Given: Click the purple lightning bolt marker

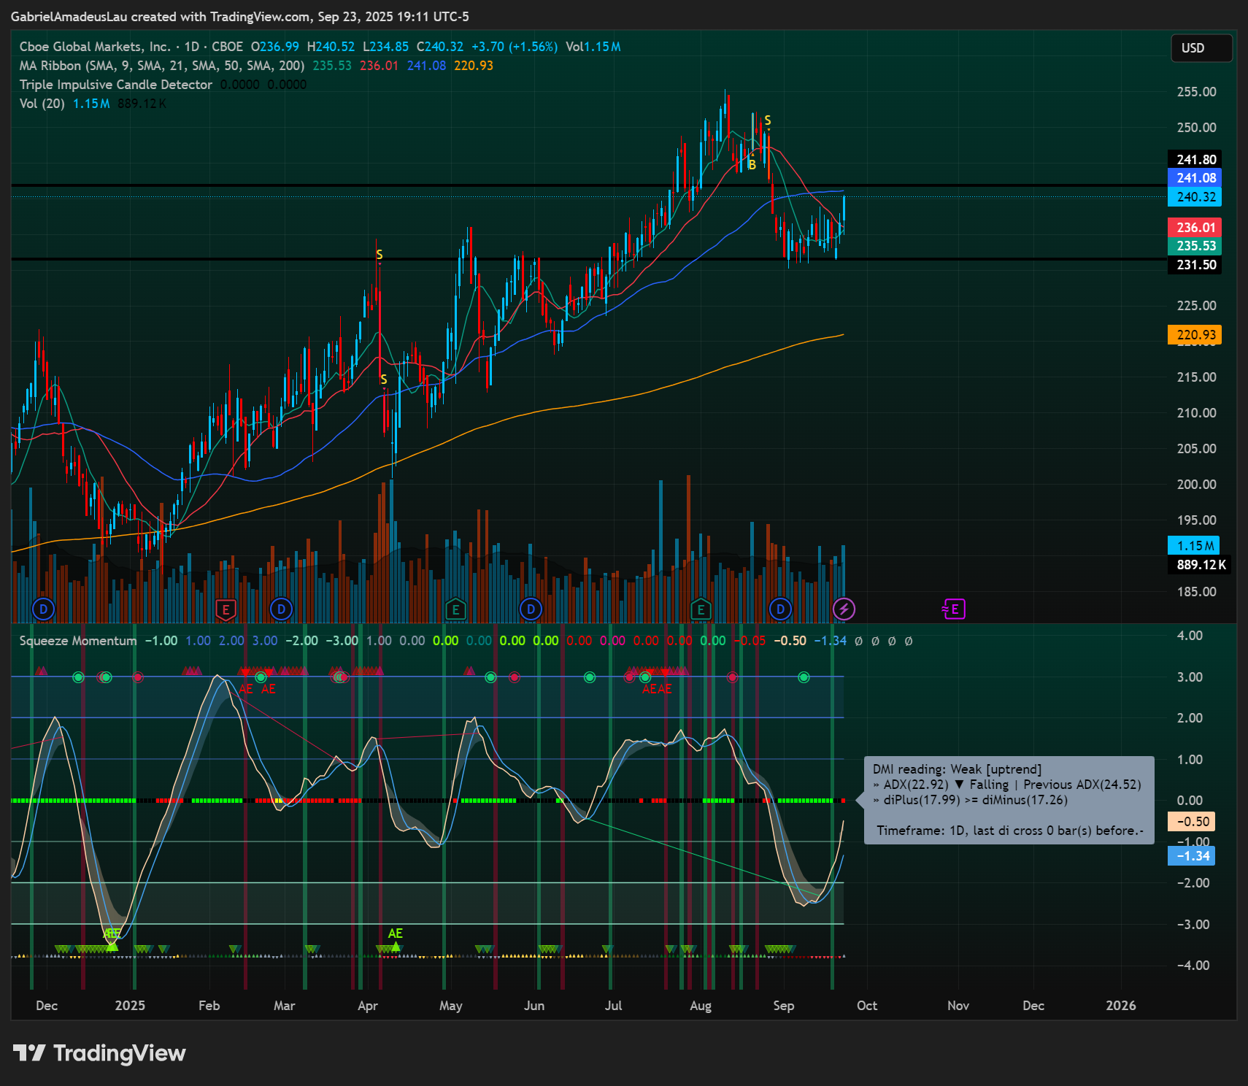Looking at the screenshot, I should point(844,609).
